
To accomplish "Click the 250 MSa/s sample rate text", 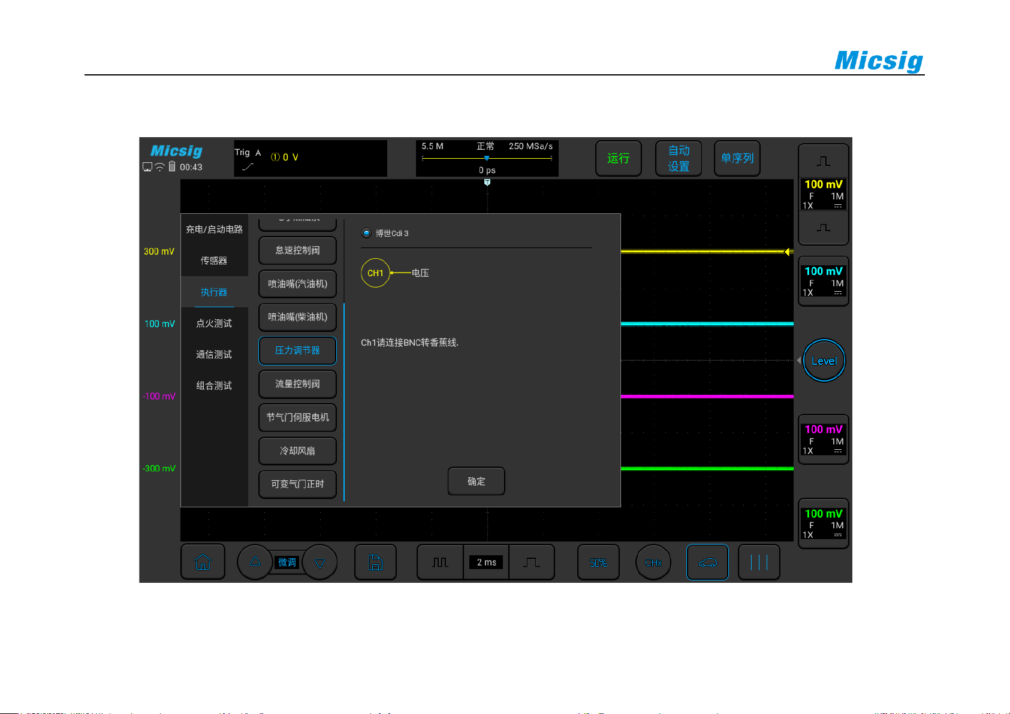I will tap(530, 146).
